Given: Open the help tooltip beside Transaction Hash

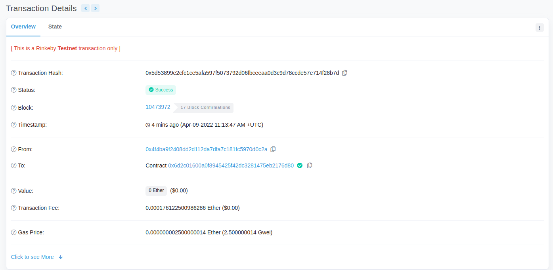Looking at the screenshot, I should (13, 73).
